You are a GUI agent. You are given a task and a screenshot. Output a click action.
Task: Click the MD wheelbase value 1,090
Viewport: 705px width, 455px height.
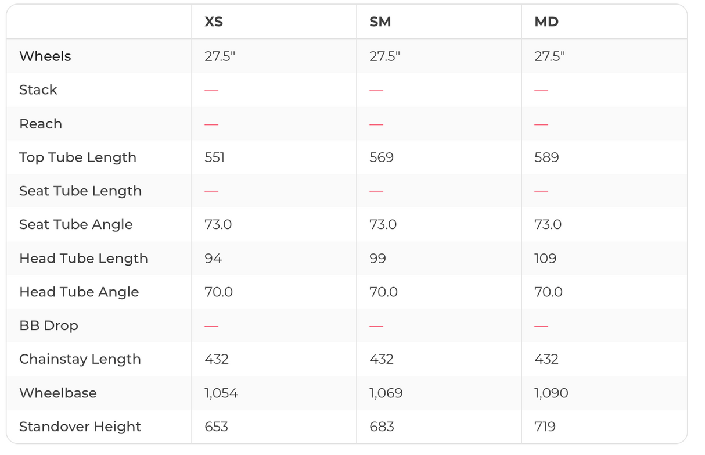551,393
